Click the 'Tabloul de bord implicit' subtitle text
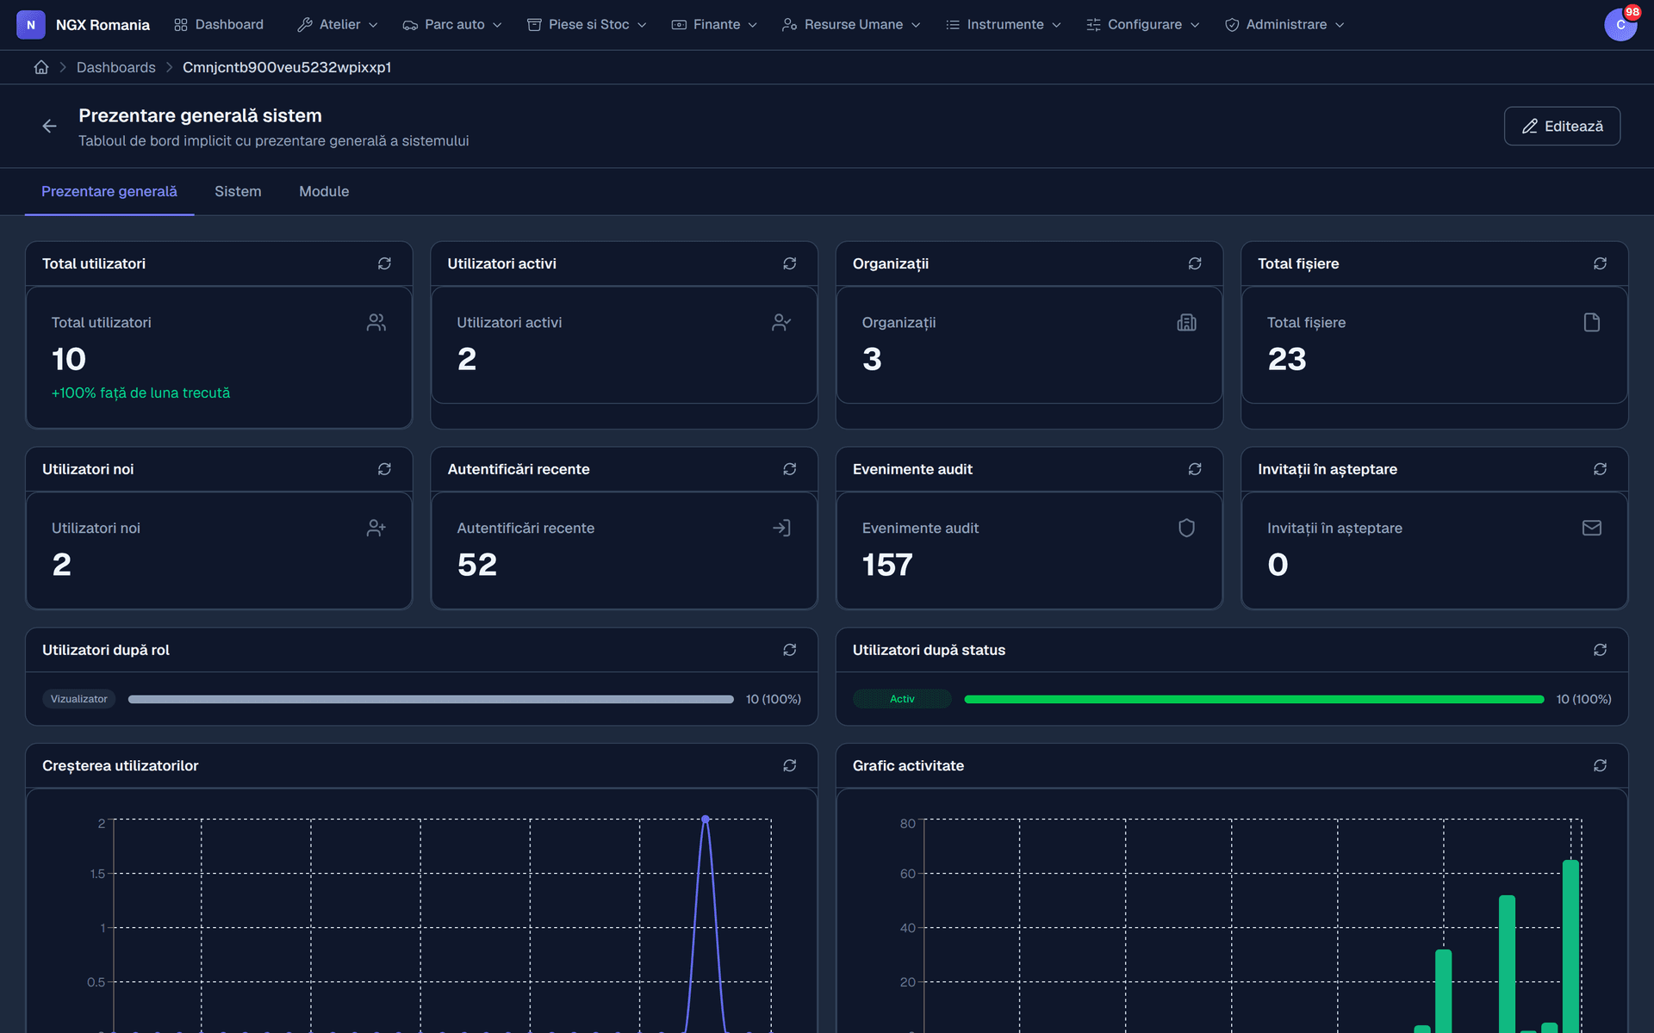Image resolution: width=1654 pixels, height=1033 pixels. point(274,141)
